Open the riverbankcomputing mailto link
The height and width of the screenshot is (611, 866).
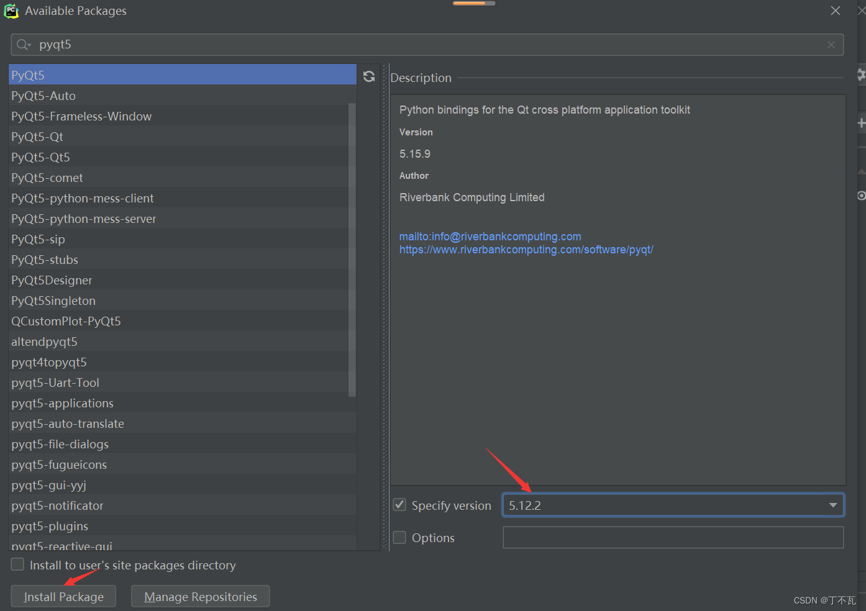point(490,237)
